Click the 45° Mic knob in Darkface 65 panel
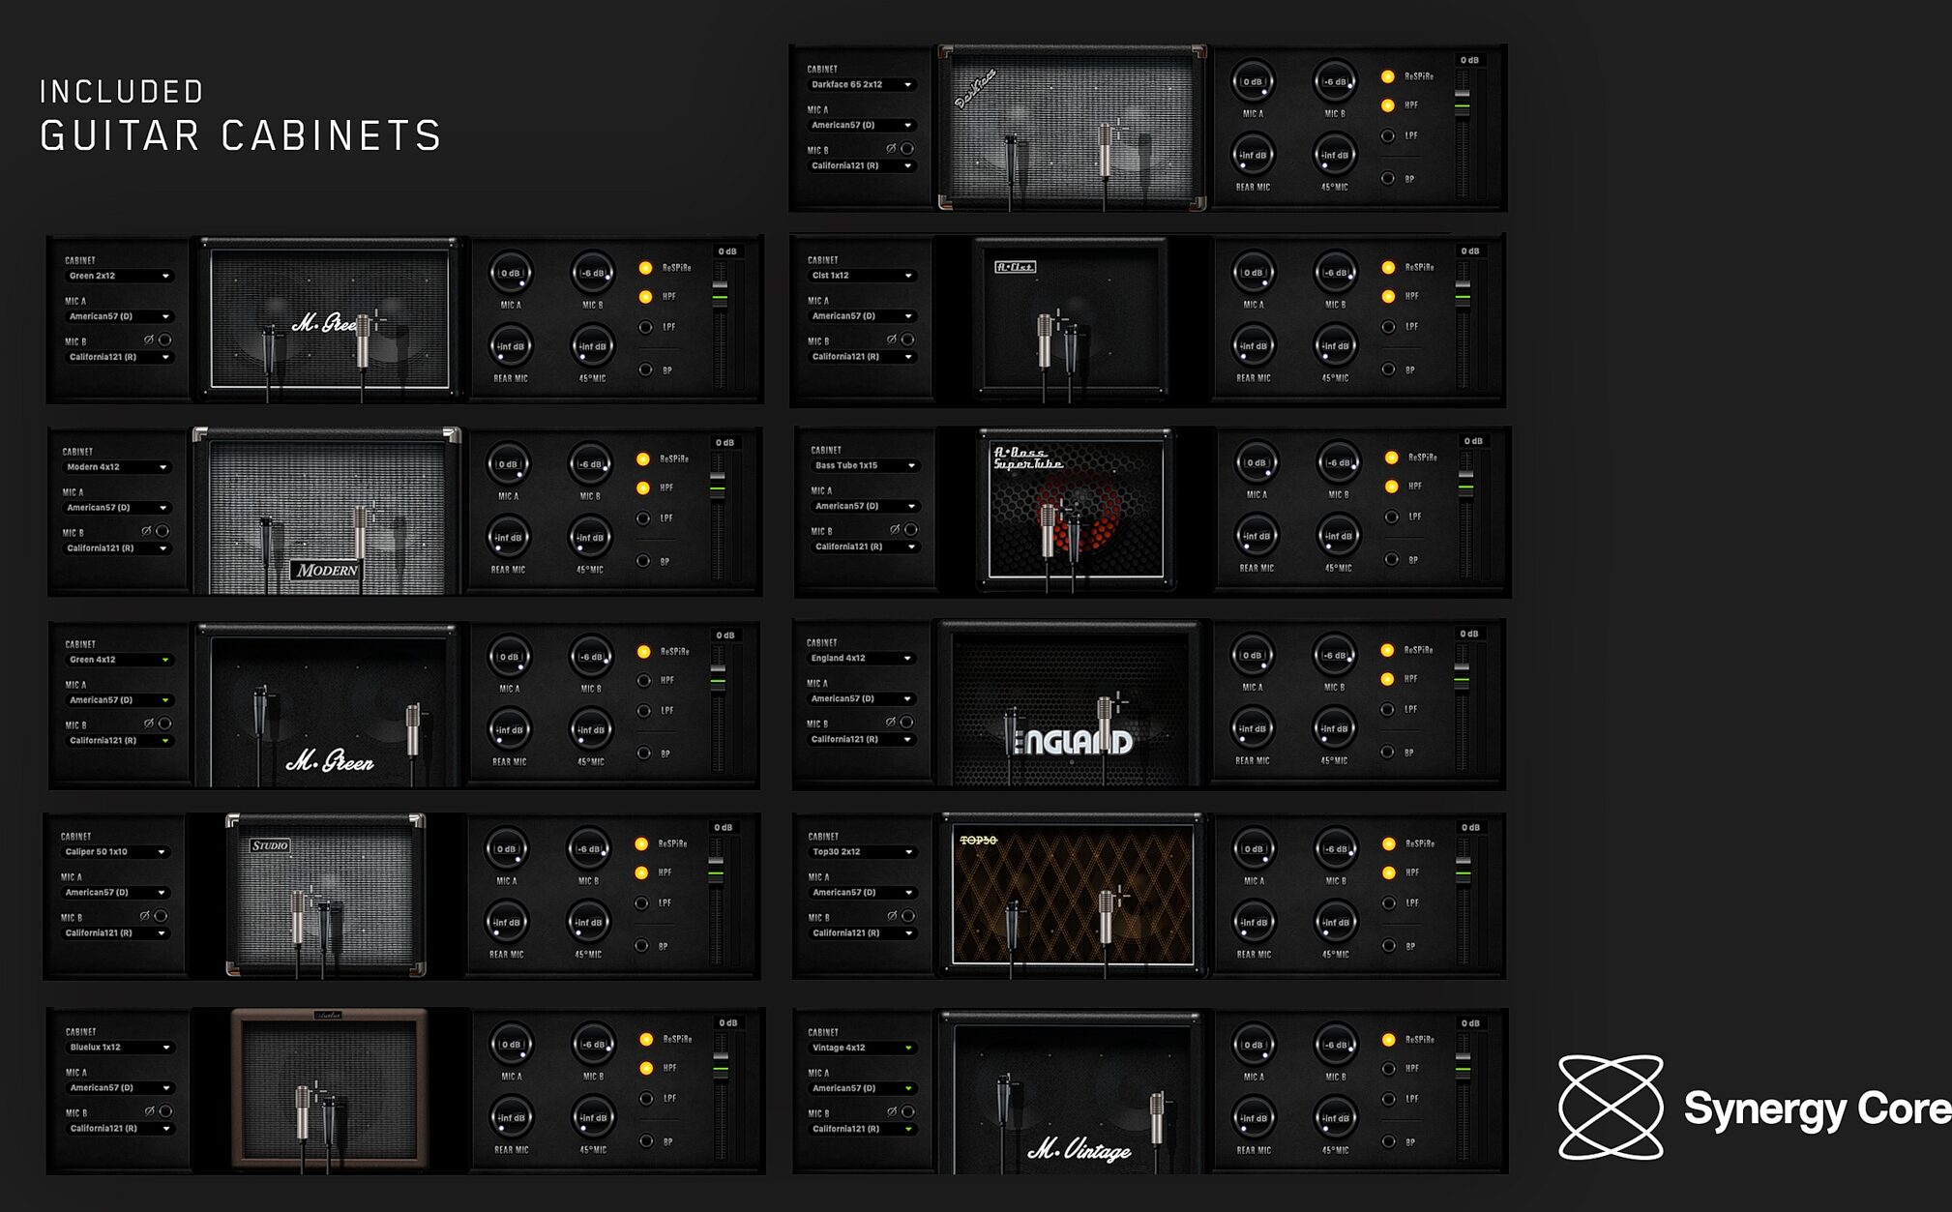1952x1212 pixels. pos(1335,155)
